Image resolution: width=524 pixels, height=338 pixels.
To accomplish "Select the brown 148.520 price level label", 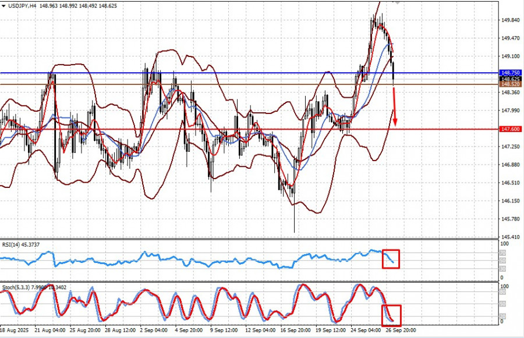I will (511, 84).
